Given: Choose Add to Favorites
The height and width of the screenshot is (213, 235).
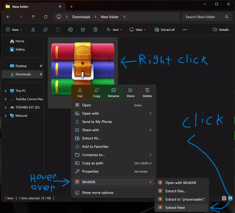Looking at the screenshot, I should tap(114, 146).
